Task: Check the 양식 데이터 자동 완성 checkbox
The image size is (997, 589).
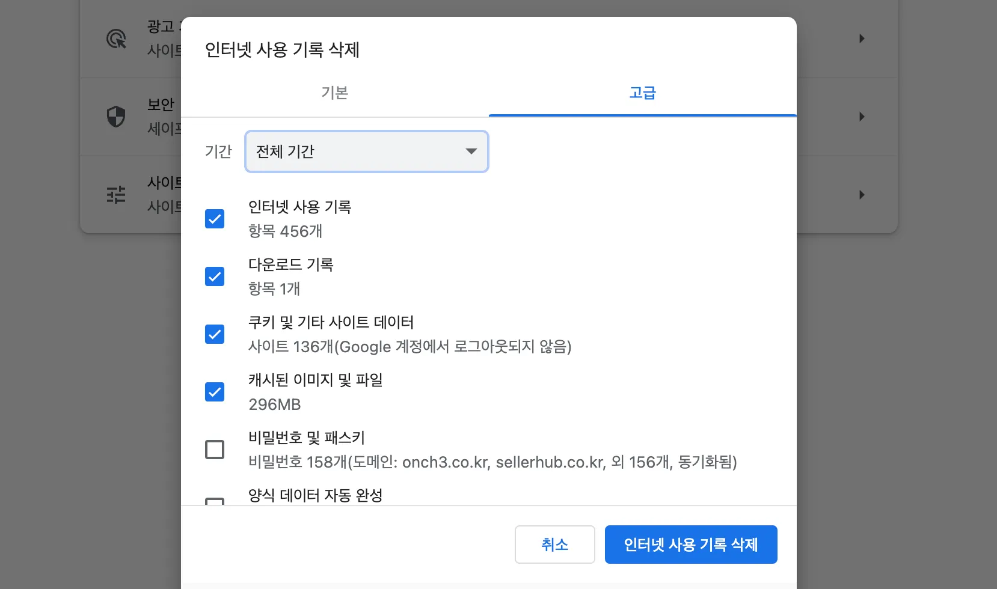Action: click(x=215, y=501)
